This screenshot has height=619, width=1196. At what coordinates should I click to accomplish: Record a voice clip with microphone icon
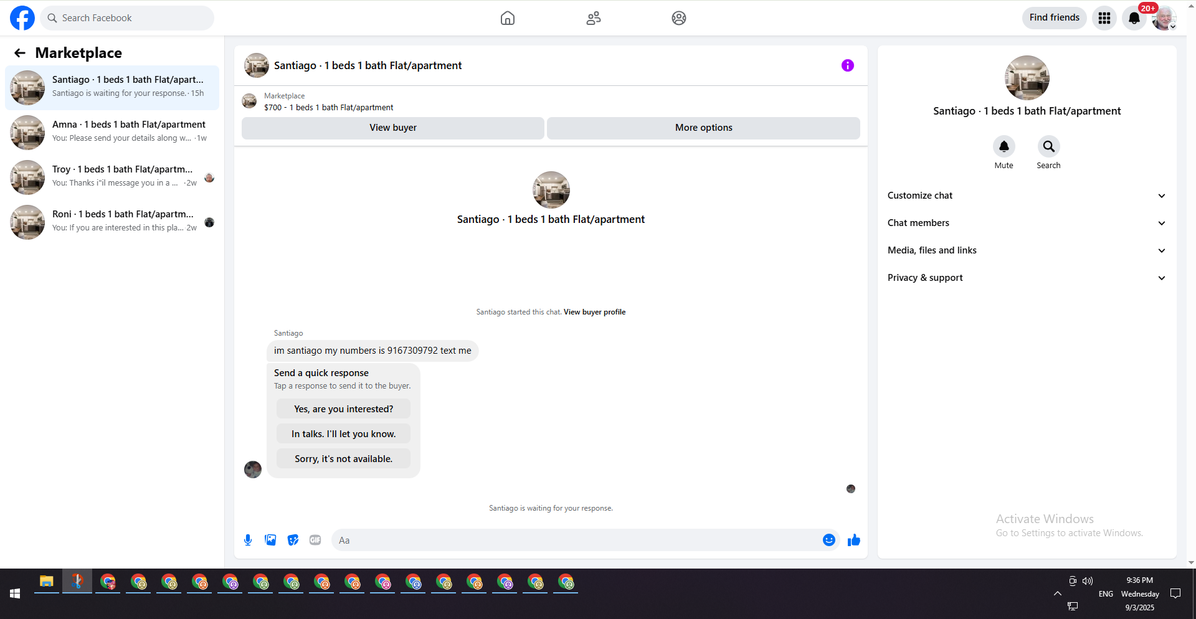click(248, 540)
